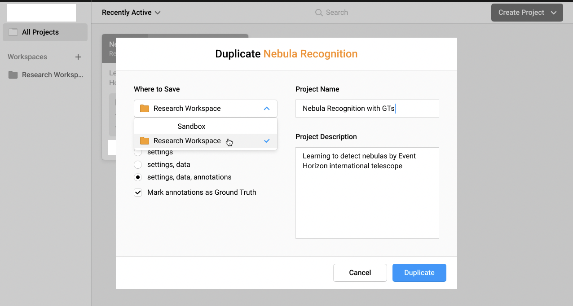Click the orange folder icon in dropdown field
Viewport: 573px width, 306px height.
[x=144, y=109]
